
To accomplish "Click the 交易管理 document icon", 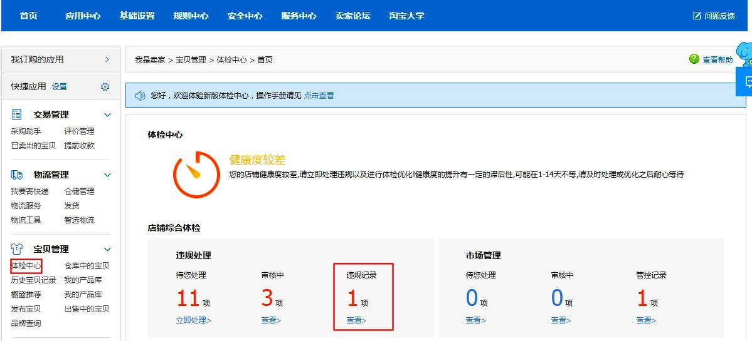I will (17, 115).
